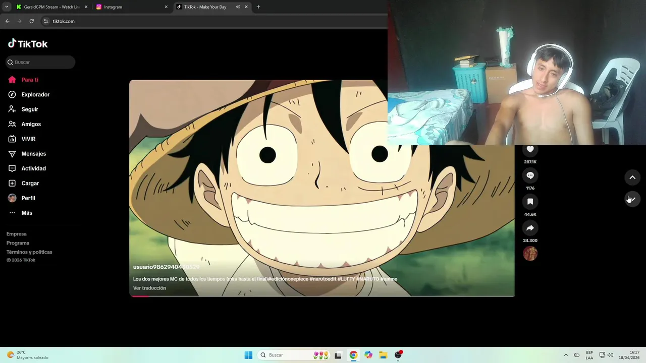Click the taskbar Buscar search box

[293, 355]
